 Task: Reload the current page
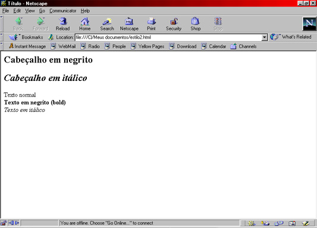[x=62, y=24]
